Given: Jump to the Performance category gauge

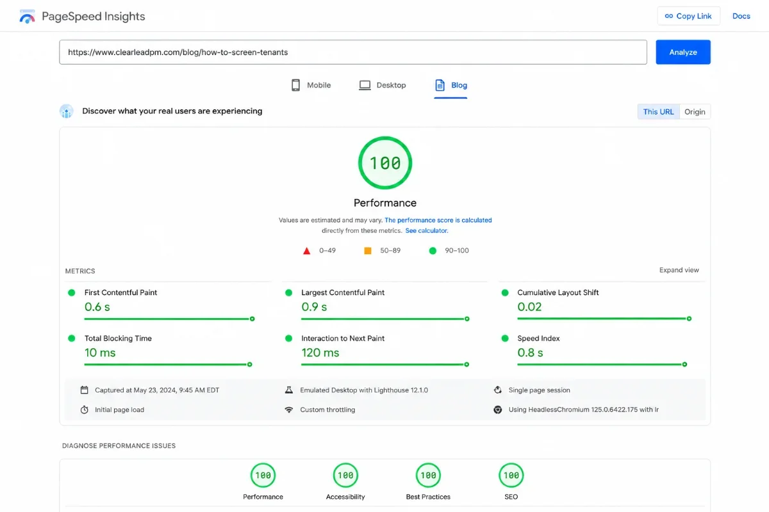Looking at the screenshot, I should 263,476.
